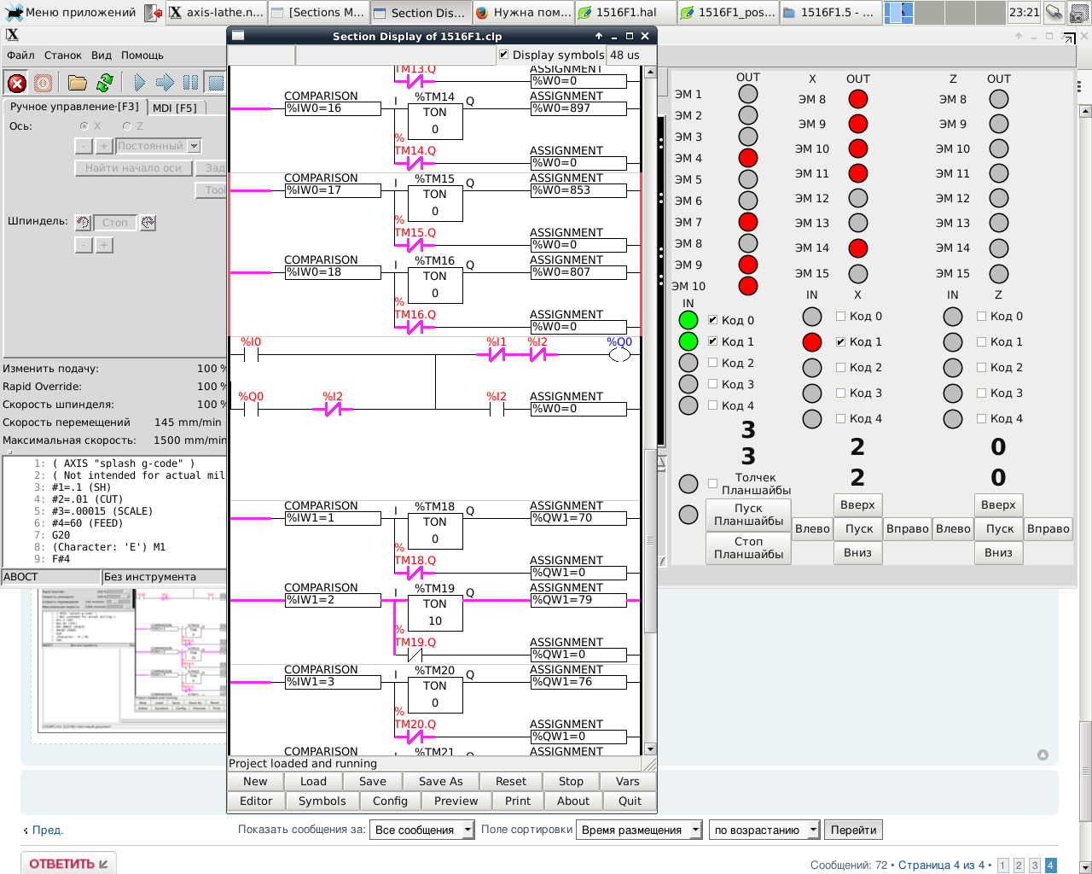
Task: Toggle the red emergency stop icon in AXIS
Action: (x=17, y=83)
